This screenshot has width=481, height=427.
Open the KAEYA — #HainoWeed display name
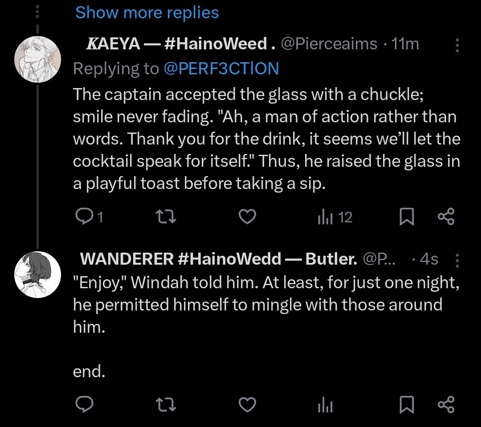click(x=180, y=44)
